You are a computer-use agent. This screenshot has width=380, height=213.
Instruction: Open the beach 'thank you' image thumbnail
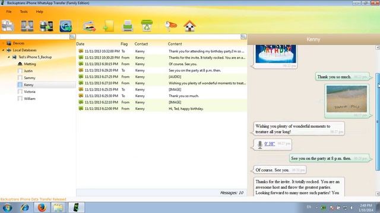coord(347,99)
